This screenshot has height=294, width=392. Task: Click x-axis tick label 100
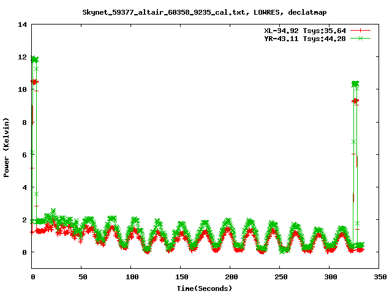point(132,277)
